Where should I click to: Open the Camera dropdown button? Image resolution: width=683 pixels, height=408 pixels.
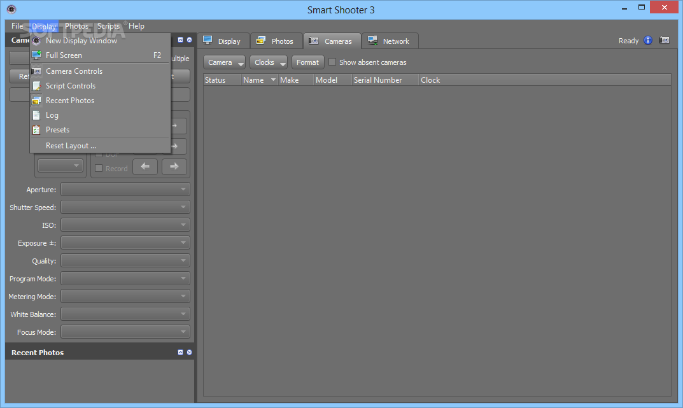coord(224,62)
